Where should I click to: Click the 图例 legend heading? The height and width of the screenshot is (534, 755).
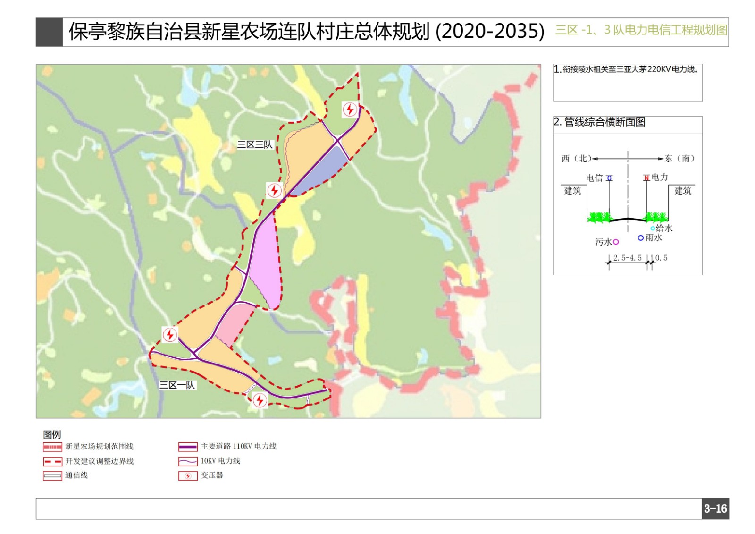click(x=52, y=434)
